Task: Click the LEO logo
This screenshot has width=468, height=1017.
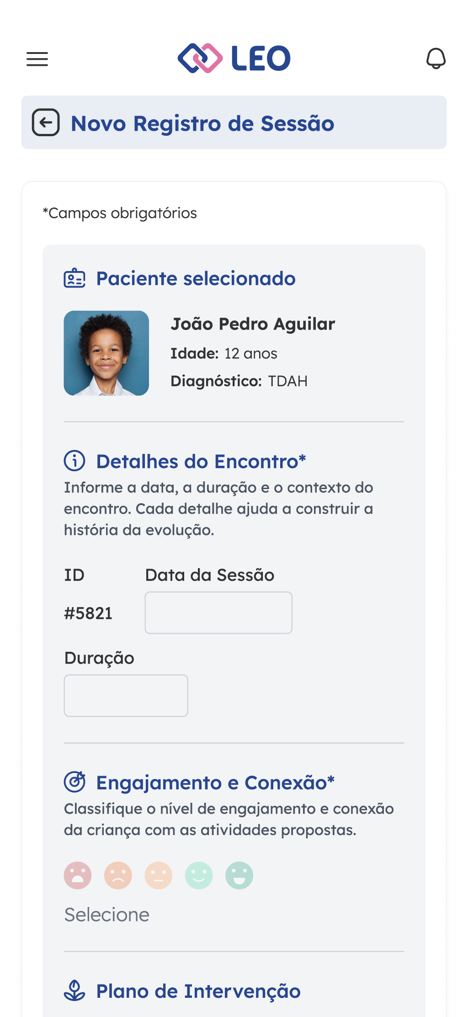Action: (234, 59)
